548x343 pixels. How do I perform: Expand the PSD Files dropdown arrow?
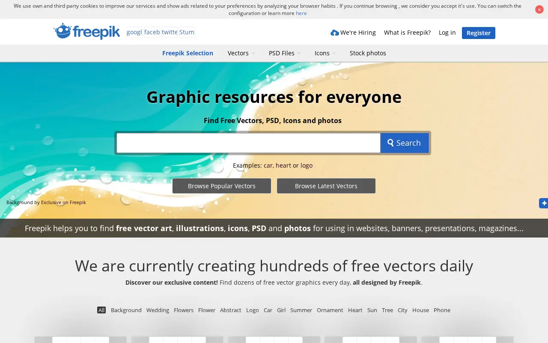(299, 54)
